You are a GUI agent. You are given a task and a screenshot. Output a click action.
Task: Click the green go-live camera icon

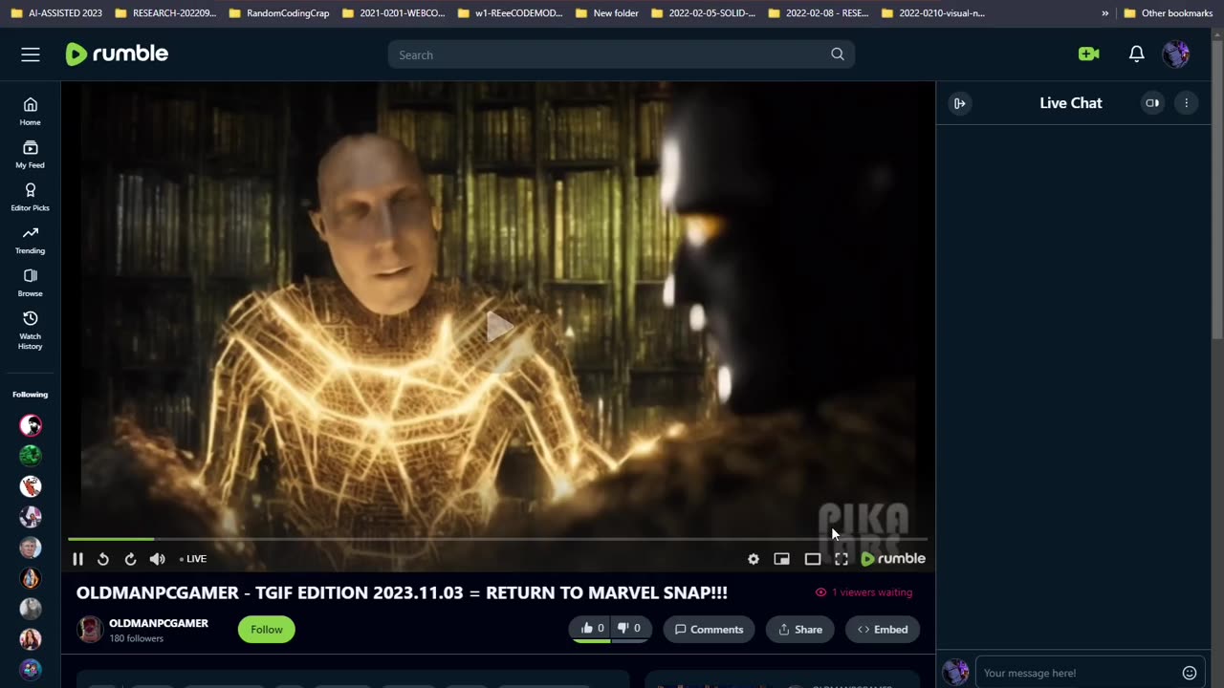[x=1088, y=54]
